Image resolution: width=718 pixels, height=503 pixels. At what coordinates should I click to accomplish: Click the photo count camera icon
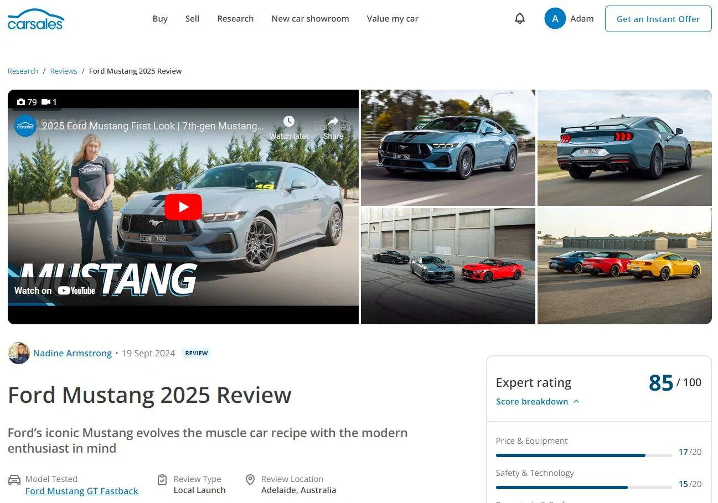coord(21,102)
